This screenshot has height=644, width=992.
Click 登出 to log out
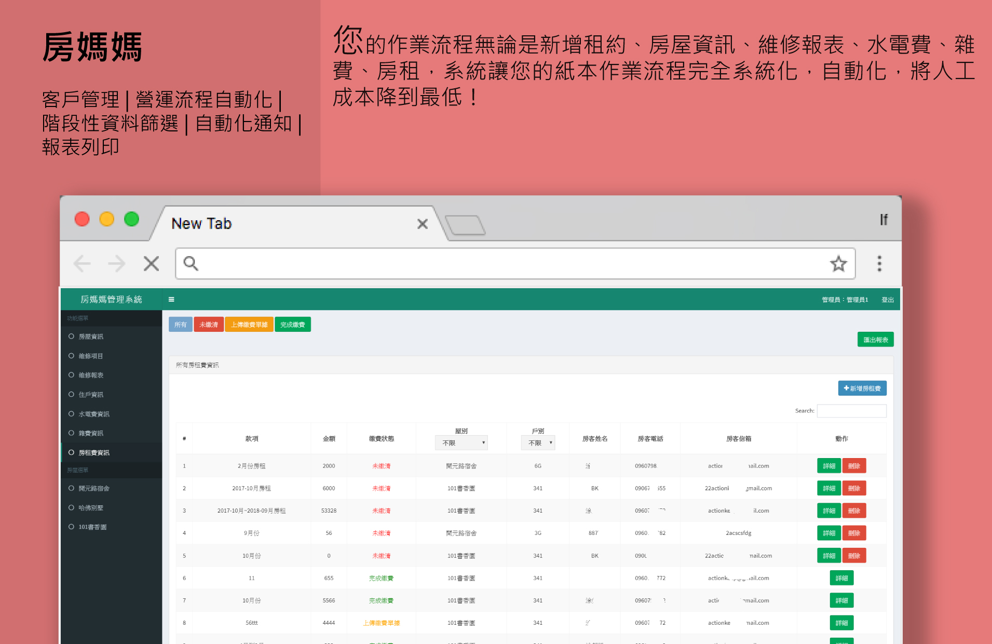[x=888, y=300]
